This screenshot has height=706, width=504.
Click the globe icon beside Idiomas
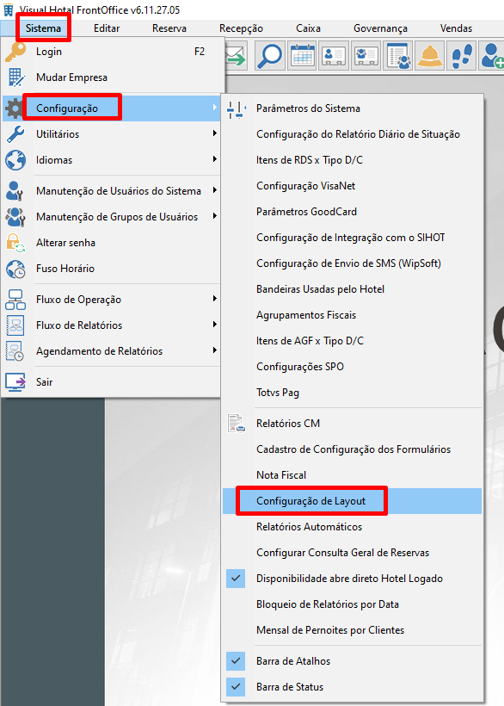click(15, 160)
